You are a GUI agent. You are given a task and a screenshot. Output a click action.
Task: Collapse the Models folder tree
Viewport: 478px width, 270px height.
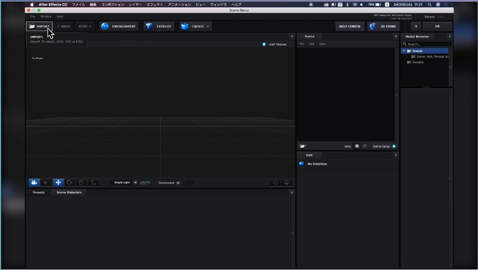coord(404,51)
